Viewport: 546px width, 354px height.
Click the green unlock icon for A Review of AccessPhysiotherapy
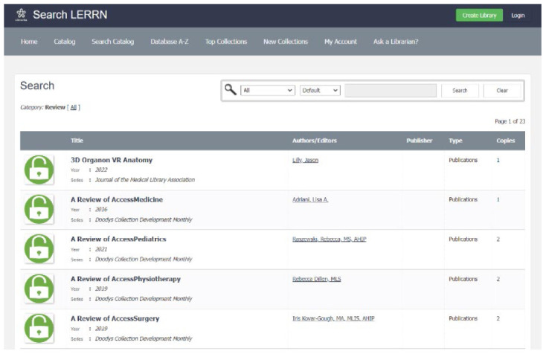(x=39, y=289)
